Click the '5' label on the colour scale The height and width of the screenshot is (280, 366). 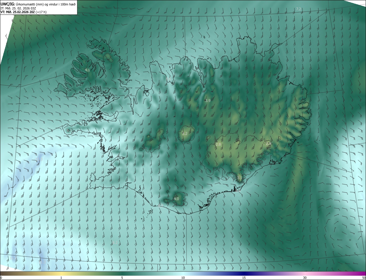coord(122,278)
